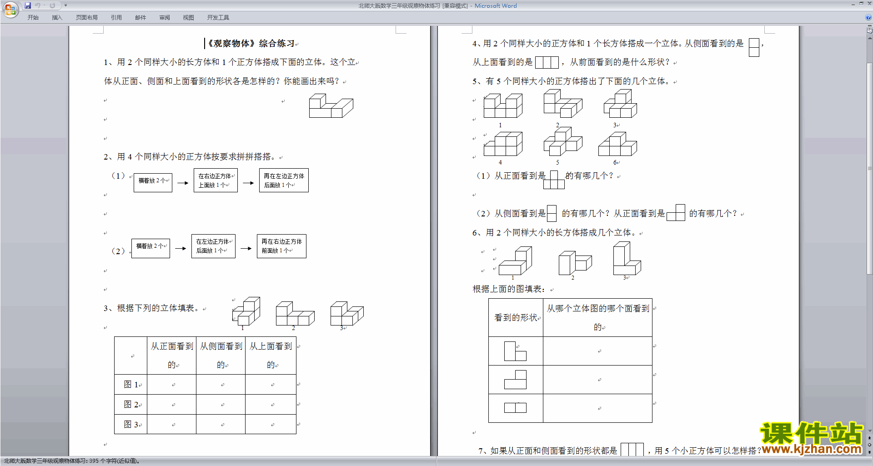Click the 横着放2个 box in row (1)
Viewport: 873px width, 466px height.
[153, 182]
